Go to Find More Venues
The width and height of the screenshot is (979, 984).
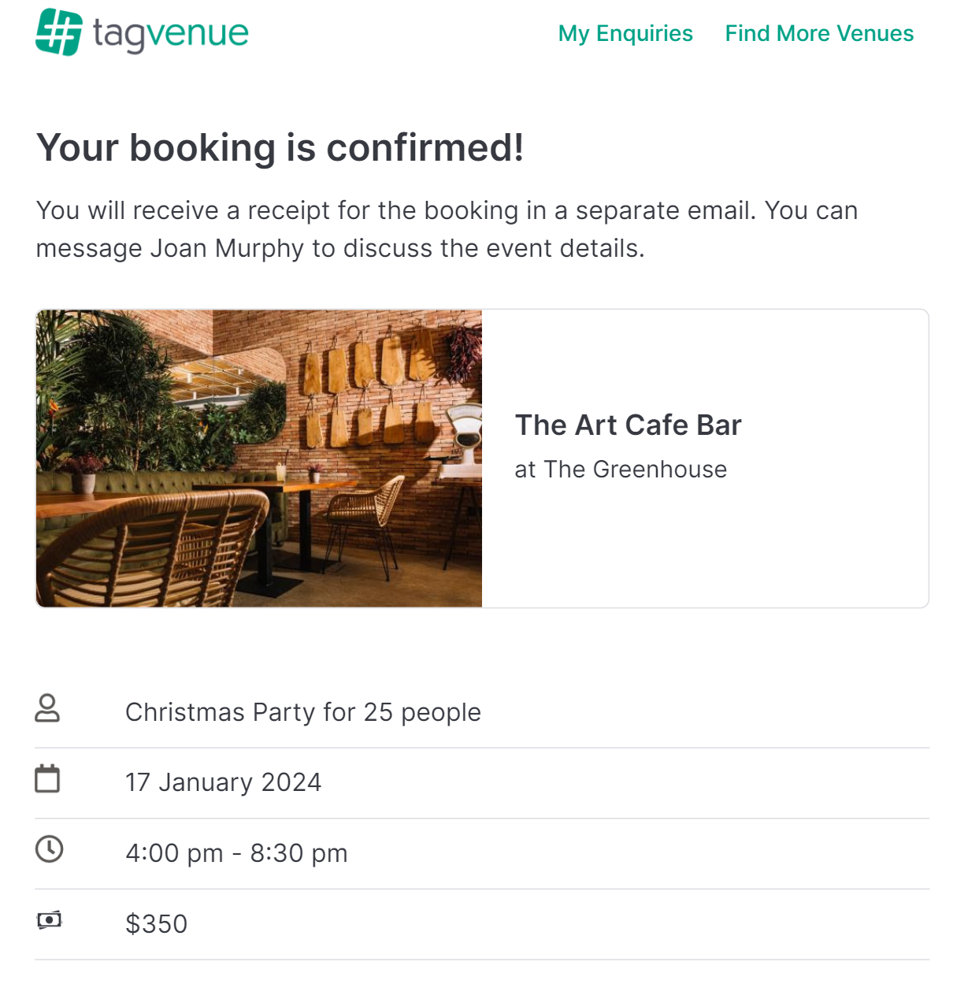pyautogui.click(x=819, y=33)
